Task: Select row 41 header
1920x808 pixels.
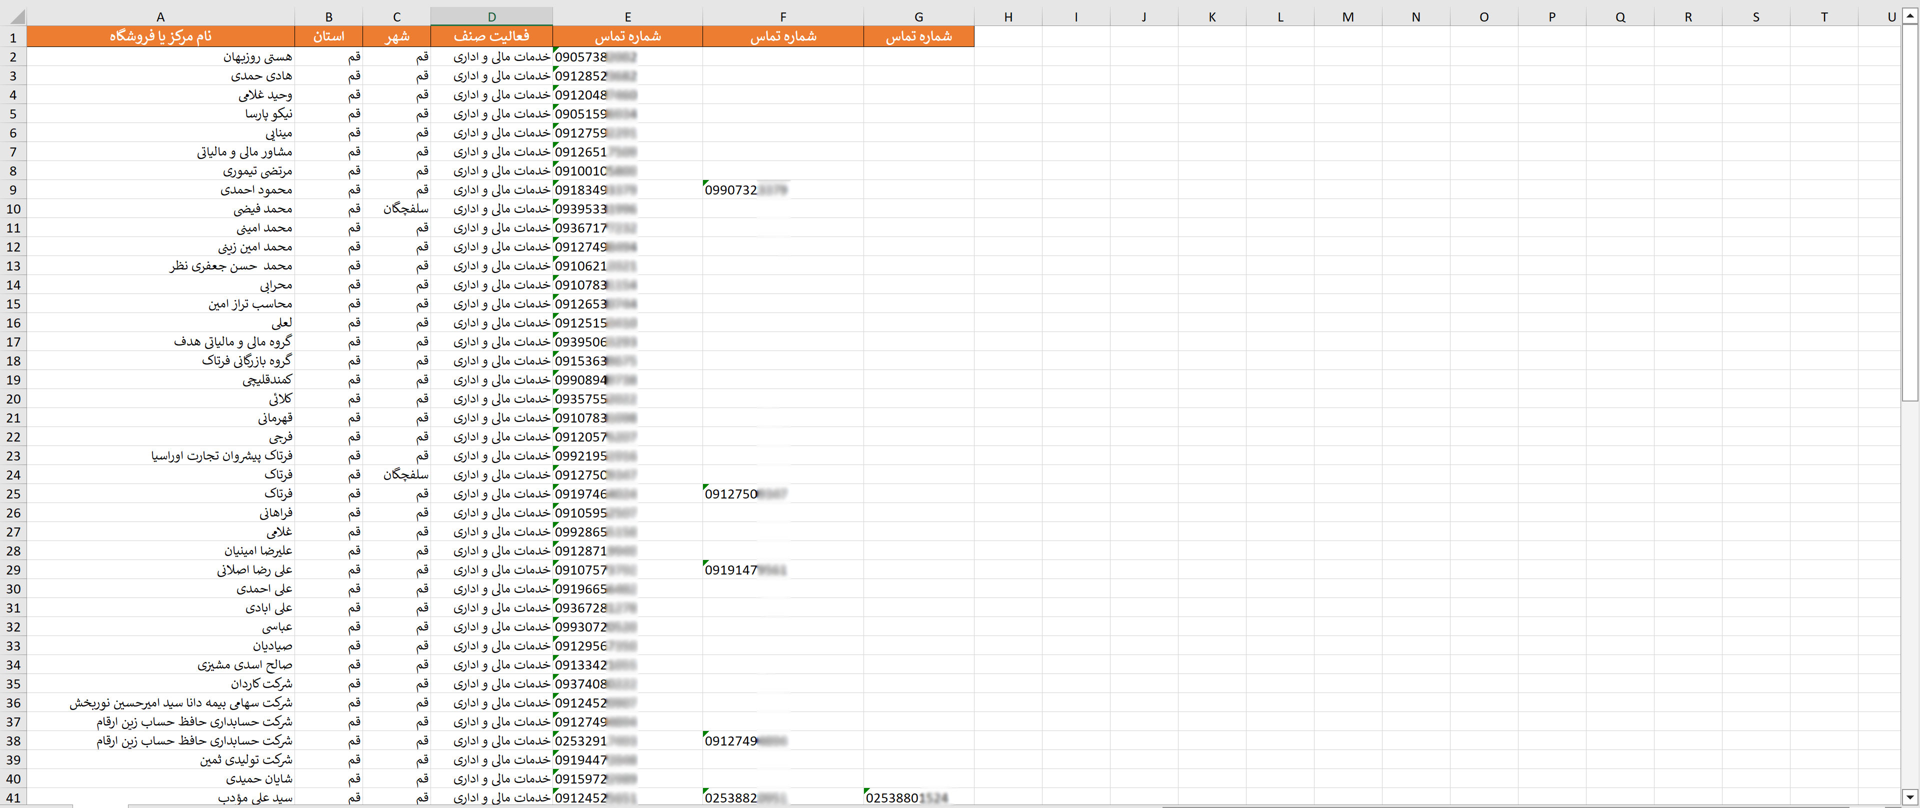Action: (13, 797)
